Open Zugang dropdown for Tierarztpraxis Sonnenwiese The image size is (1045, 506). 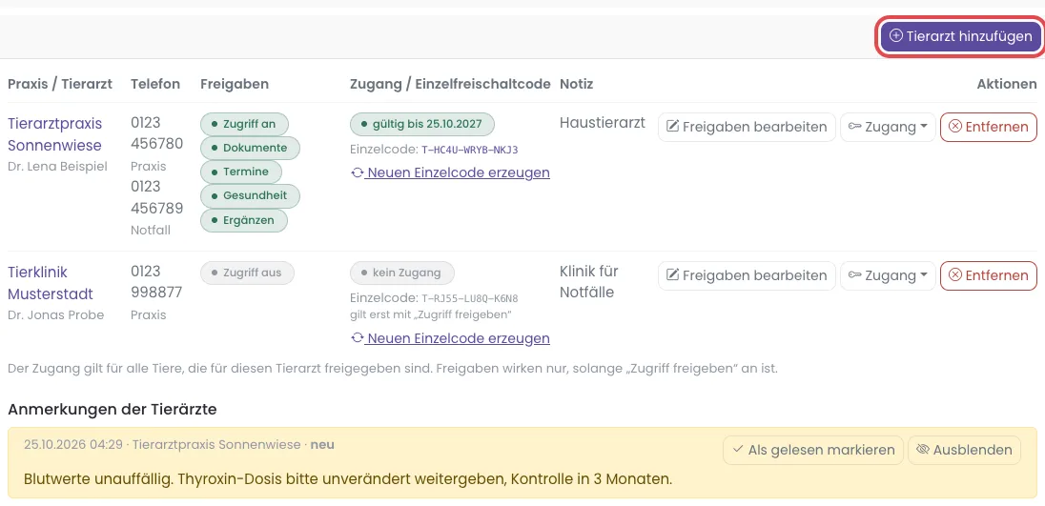[x=888, y=127]
